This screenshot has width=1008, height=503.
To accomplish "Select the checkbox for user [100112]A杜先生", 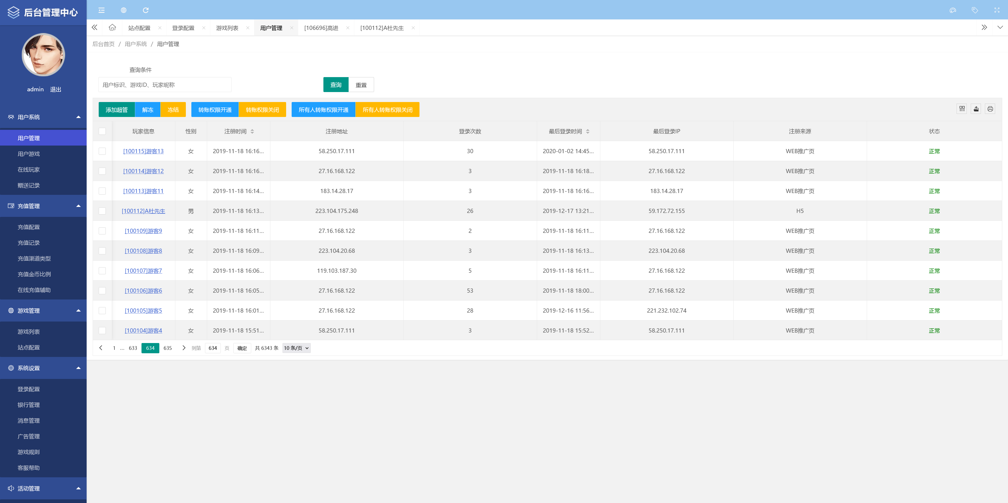I will tap(102, 211).
